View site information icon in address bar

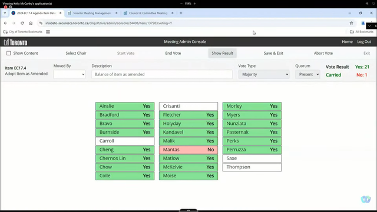(x=41, y=23)
